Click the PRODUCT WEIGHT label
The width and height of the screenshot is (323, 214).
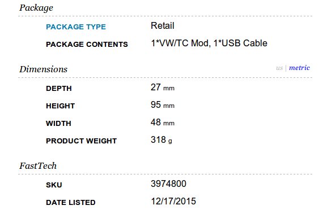[x=82, y=141]
